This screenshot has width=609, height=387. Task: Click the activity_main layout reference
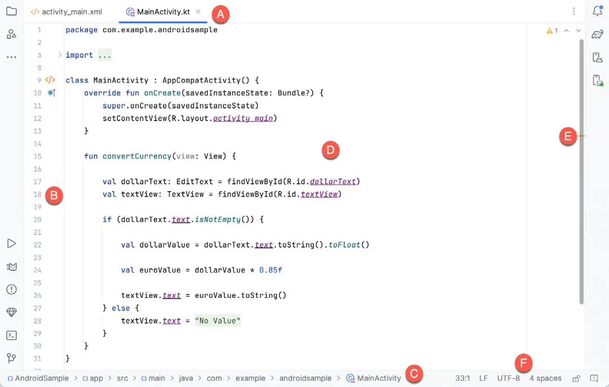244,119
